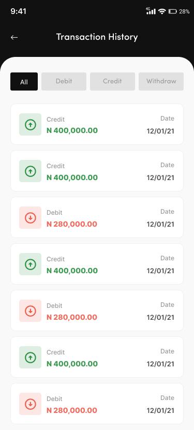Switch to the Debit filter tab

click(x=64, y=81)
